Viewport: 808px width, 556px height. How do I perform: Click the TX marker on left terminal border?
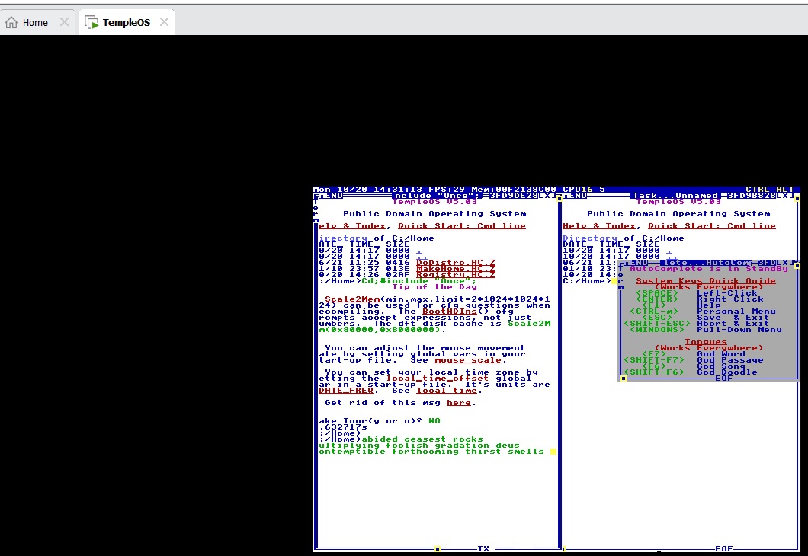point(483,549)
